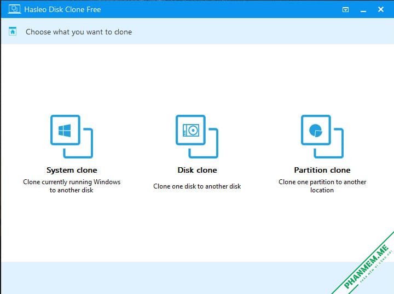The width and height of the screenshot is (394, 294).
Task: Click the "Partition clone" label
Action: tap(322, 170)
